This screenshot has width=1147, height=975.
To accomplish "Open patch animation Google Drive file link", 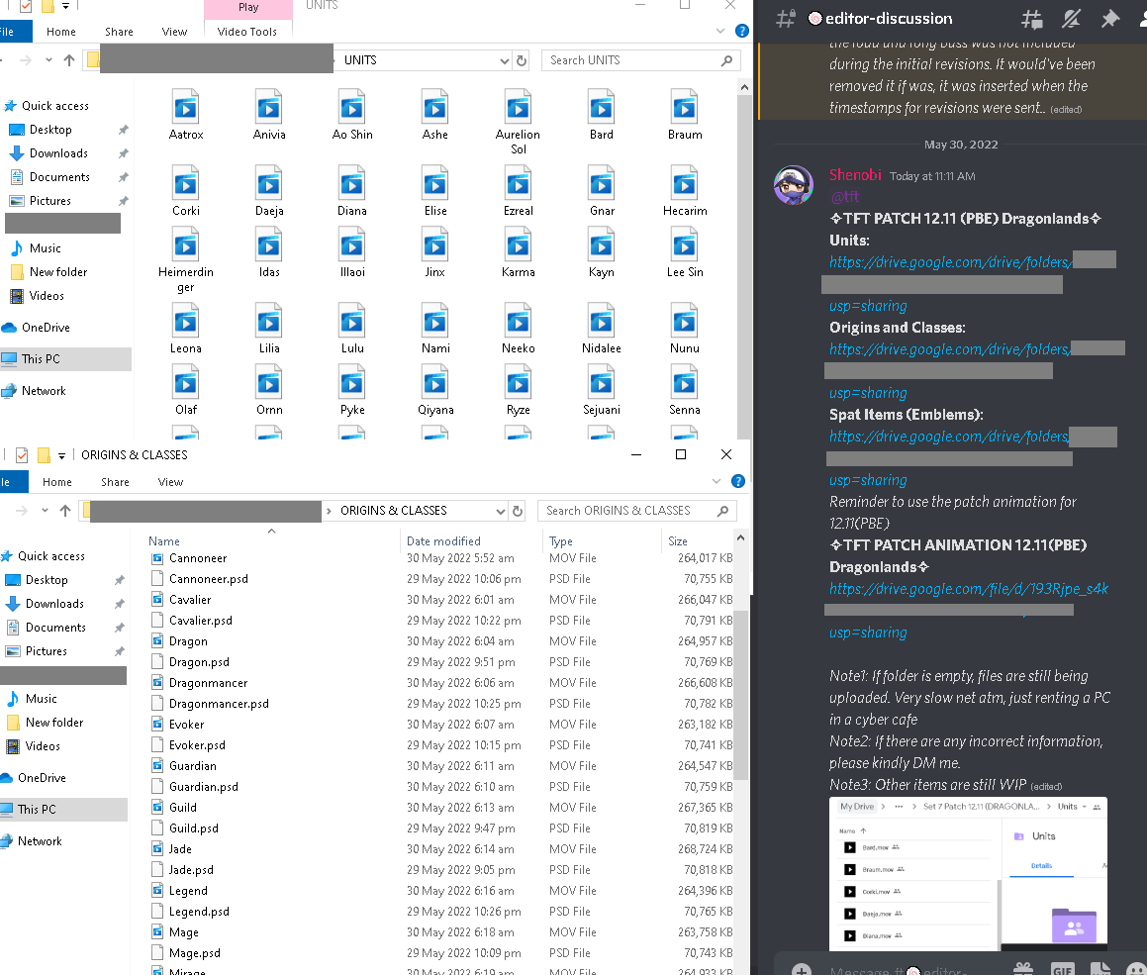I will click(969, 589).
